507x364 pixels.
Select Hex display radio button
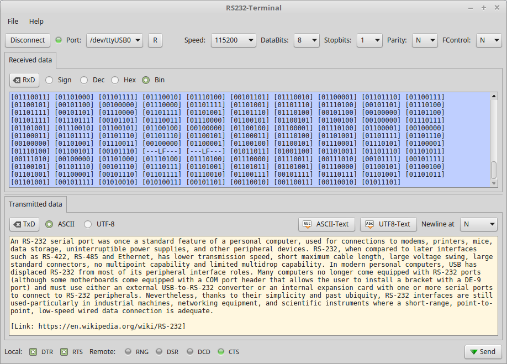[x=115, y=80]
